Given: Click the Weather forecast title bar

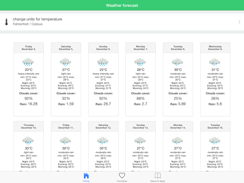Looking at the screenshot, I should (x=122, y=5).
